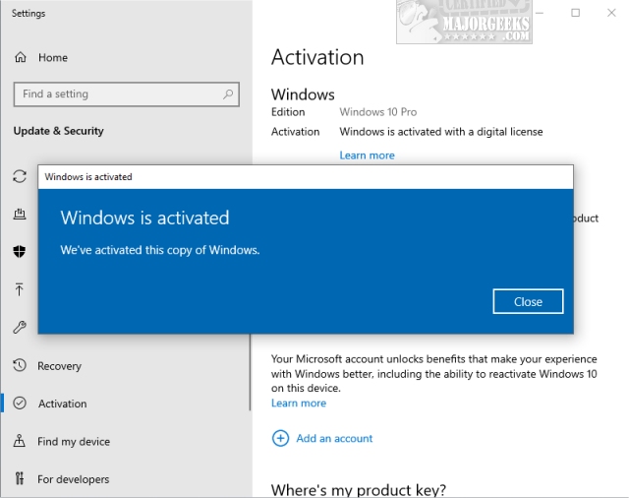
Task: Click the search magnifier icon
Action: point(228,94)
